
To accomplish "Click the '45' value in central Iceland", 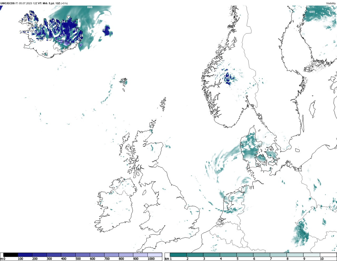I will point(62,36).
